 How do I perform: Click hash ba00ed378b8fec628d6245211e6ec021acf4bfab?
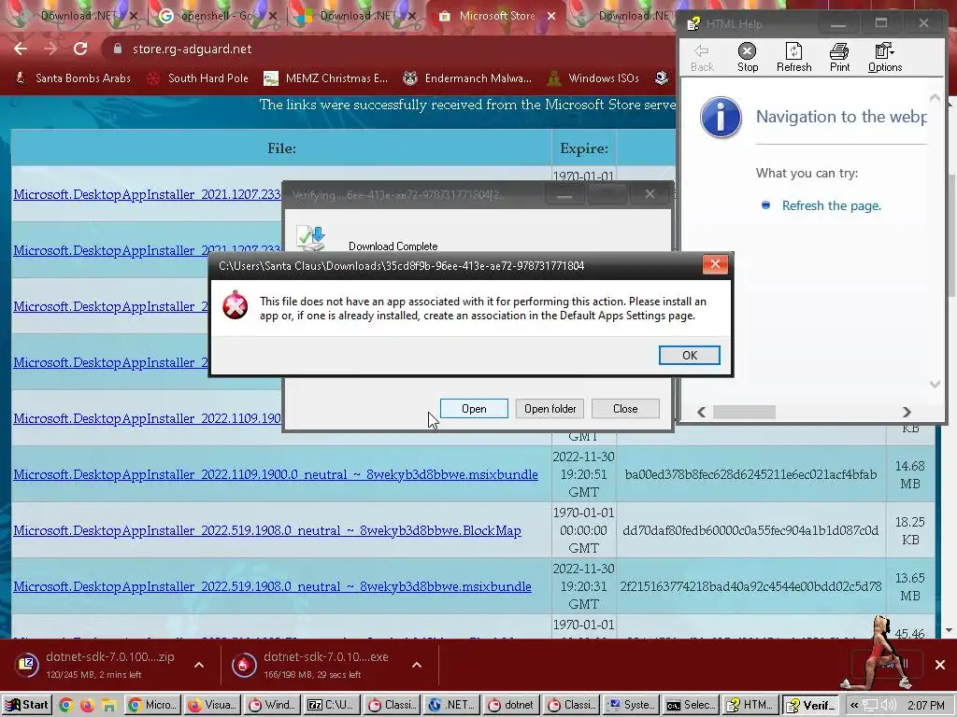click(750, 474)
